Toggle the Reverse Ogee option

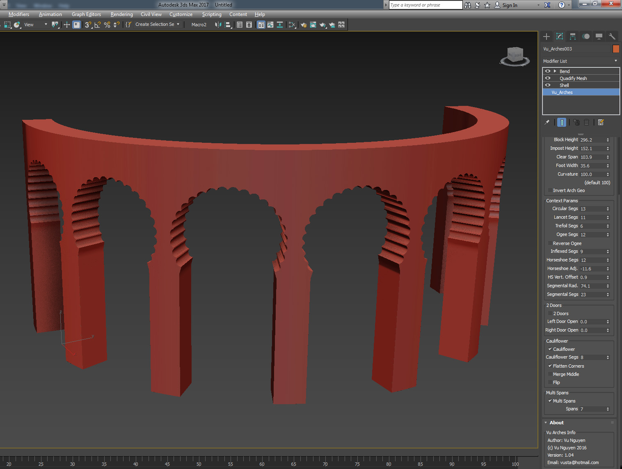550,243
